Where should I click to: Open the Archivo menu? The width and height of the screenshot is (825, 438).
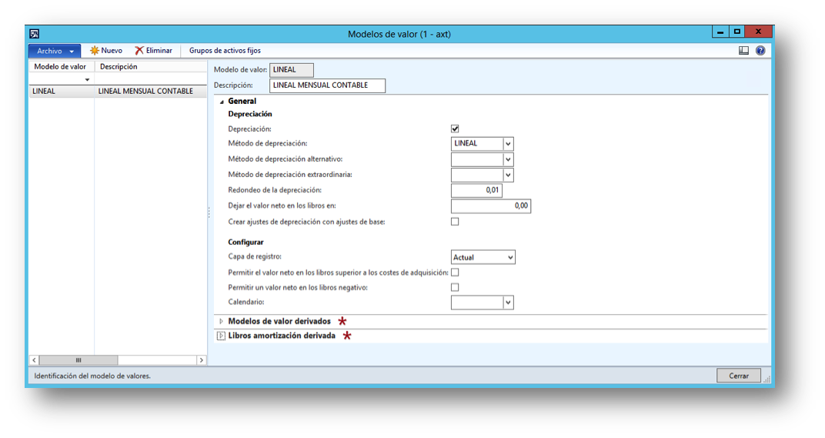tap(55, 51)
